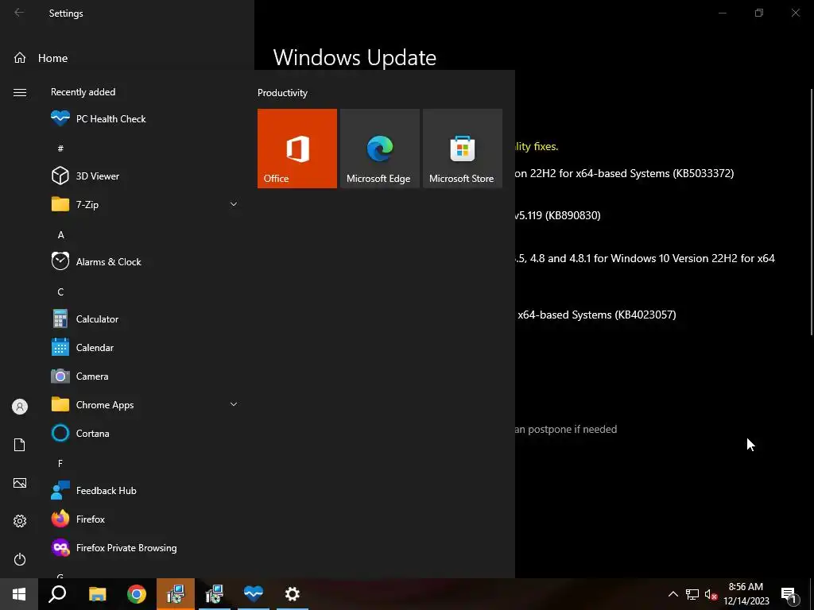Expand Start menu hamburger icon
The height and width of the screenshot is (610, 814).
[x=20, y=92]
